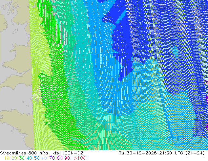Click the legend value 90
Viewport: 208px width, 161px height.
[x=67, y=158]
